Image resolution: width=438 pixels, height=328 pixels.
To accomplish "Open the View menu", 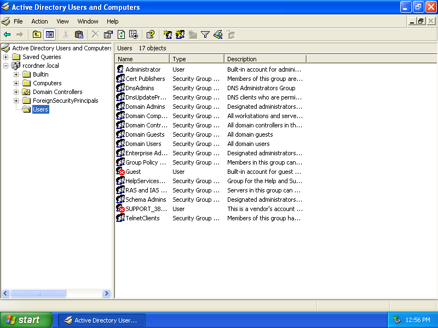I will [62, 21].
